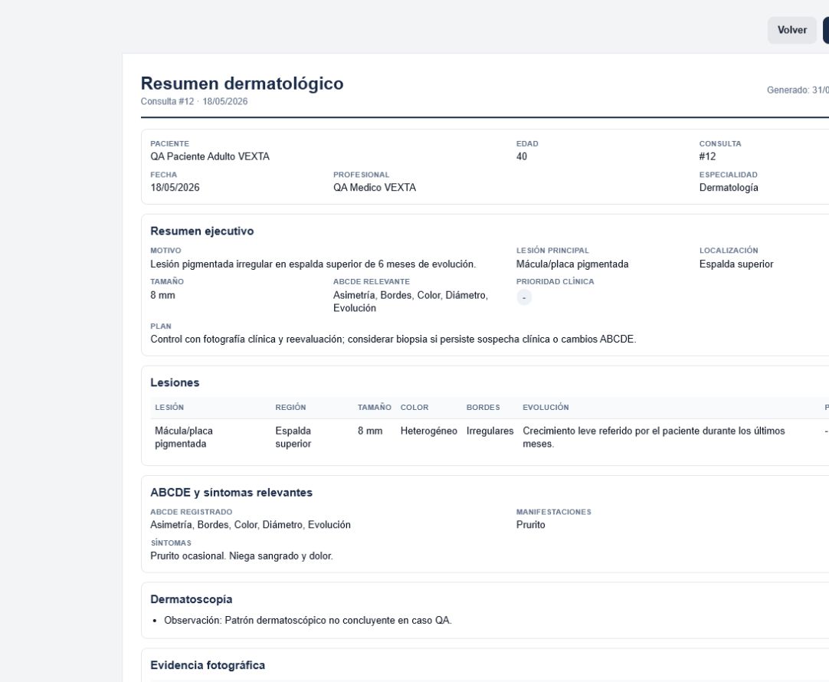Screen dimensions: 829x682
Task: Click the age value "40"
Action: tap(521, 156)
